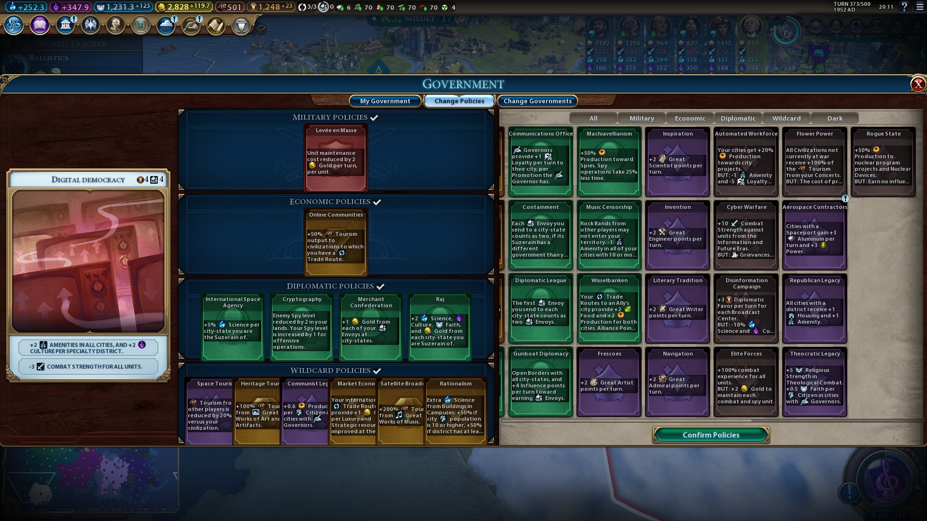
Task: Switch to Change Governments tab
Action: click(x=537, y=101)
